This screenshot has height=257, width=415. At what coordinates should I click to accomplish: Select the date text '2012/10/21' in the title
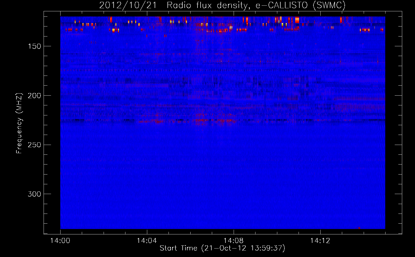point(128,5)
